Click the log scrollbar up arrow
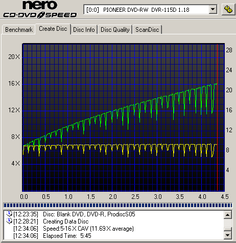The width and height of the screenshot is (236, 243). 228,215
